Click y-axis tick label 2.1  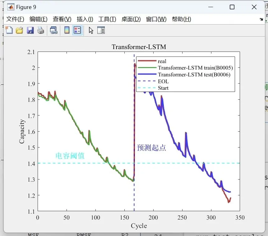coord(31,52)
